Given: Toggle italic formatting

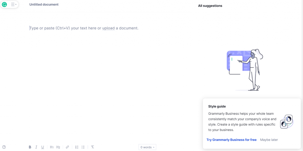Looking at the screenshot, I should point(36,147).
